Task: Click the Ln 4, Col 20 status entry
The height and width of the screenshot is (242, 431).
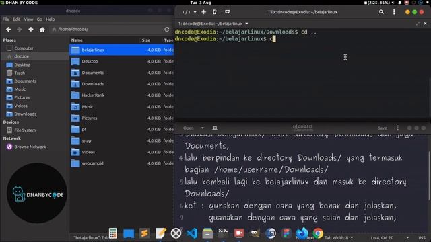Action: pos(382,237)
